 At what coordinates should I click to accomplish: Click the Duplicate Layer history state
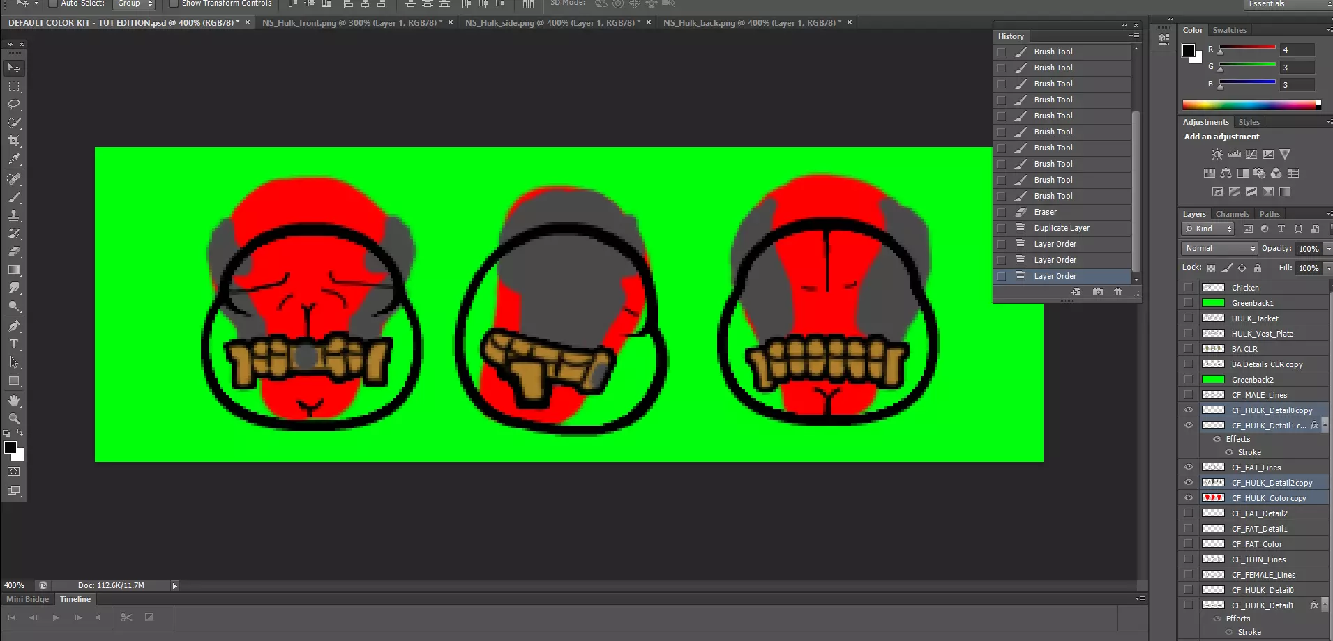[x=1061, y=228]
